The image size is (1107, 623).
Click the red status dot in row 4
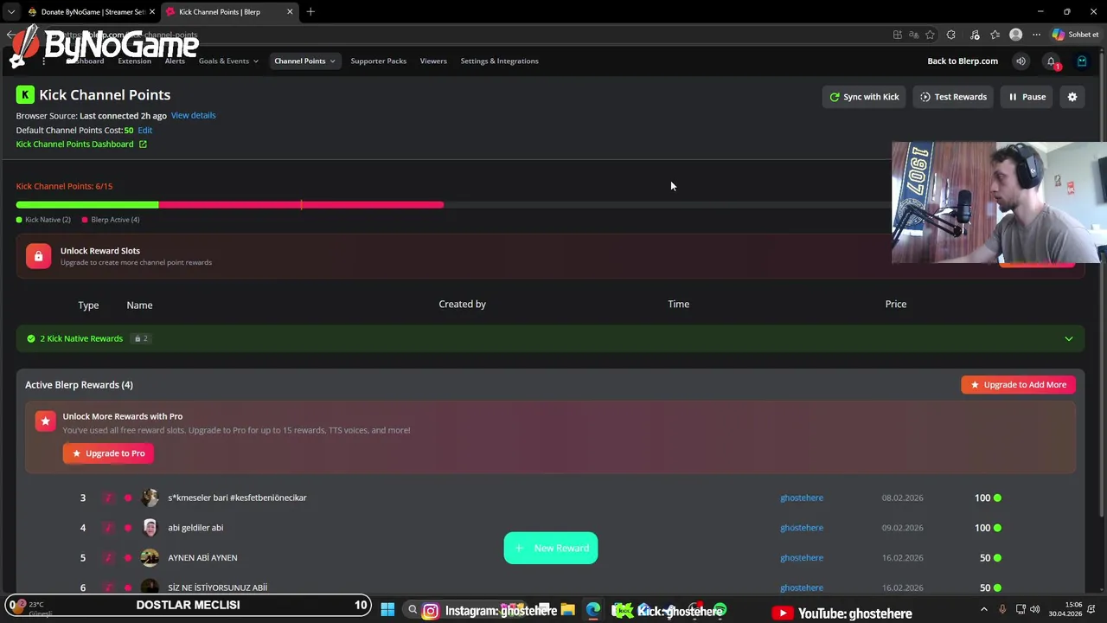coord(128,528)
